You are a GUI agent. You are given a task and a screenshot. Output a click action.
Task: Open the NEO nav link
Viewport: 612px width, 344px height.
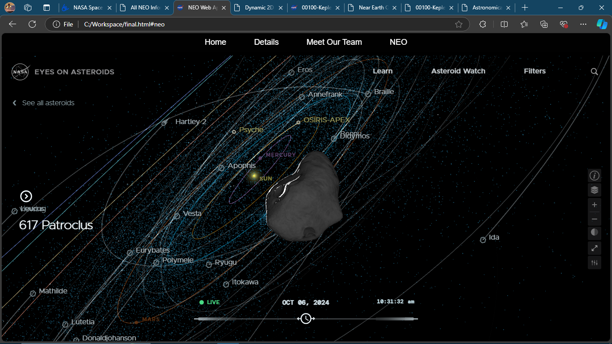click(398, 42)
